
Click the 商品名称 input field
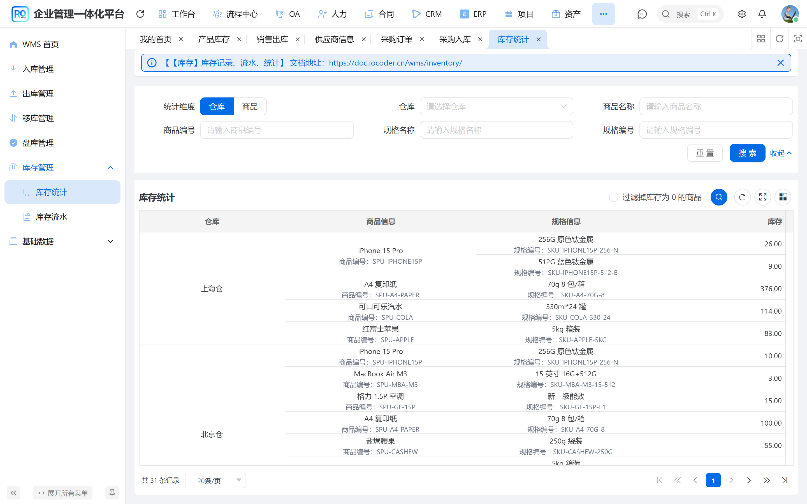click(716, 107)
